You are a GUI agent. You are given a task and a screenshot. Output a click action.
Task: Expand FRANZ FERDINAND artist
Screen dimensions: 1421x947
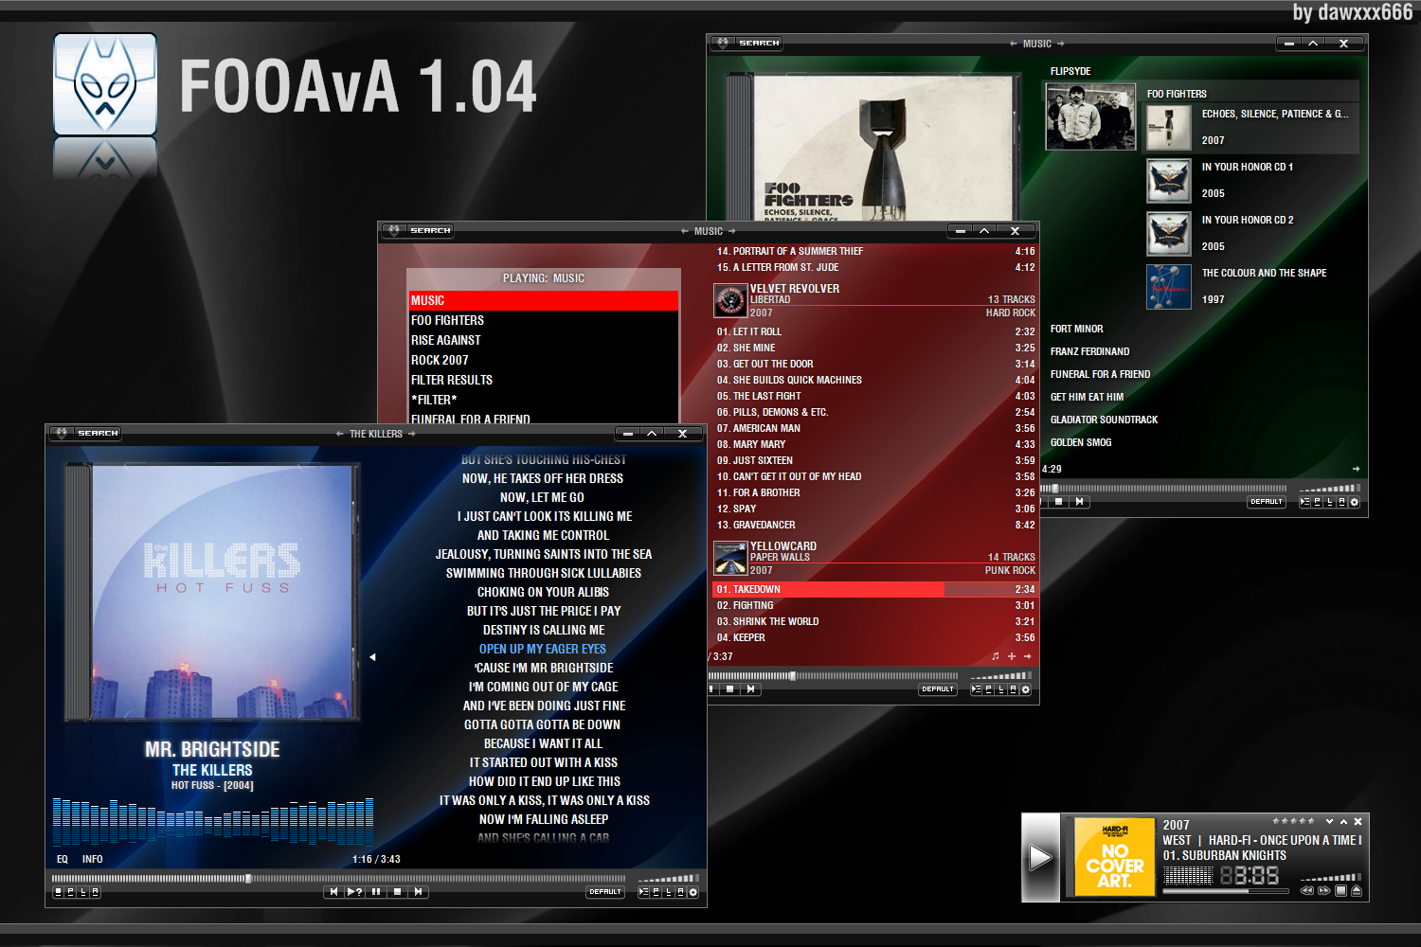tap(1090, 351)
